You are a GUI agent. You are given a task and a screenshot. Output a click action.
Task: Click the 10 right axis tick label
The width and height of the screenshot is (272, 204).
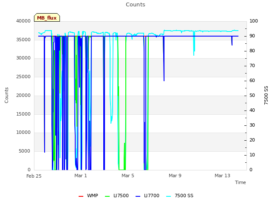coord(252,155)
